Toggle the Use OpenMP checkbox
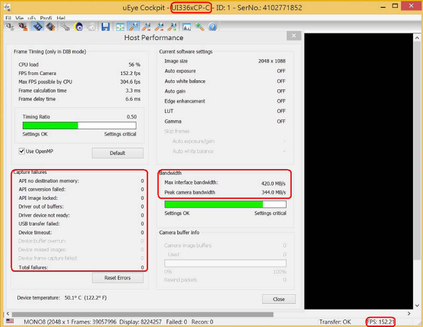The height and width of the screenshot is (327, 423). tap(22, 152)
